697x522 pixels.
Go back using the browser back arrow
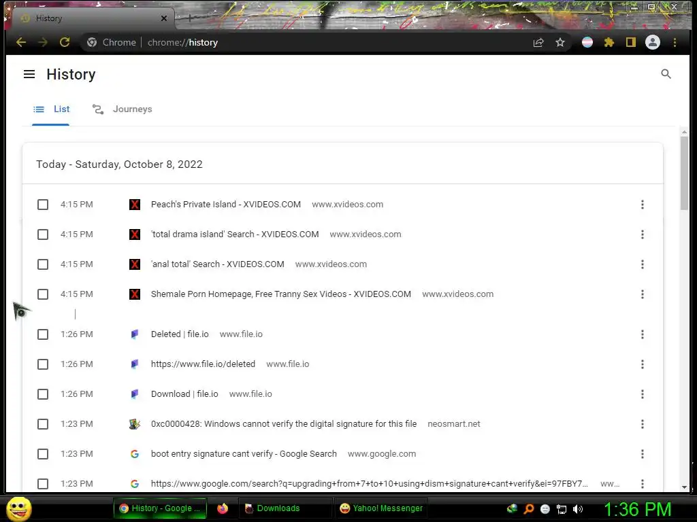pyautogui.click(x=21, y=43)
